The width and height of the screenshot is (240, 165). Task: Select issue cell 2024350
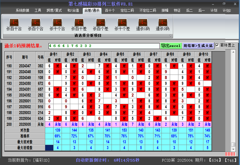click(x=25, y=83)
